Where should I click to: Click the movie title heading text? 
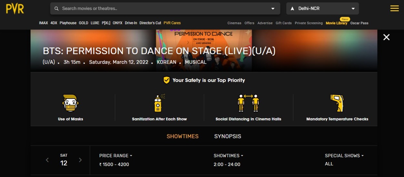click(159, 51)
